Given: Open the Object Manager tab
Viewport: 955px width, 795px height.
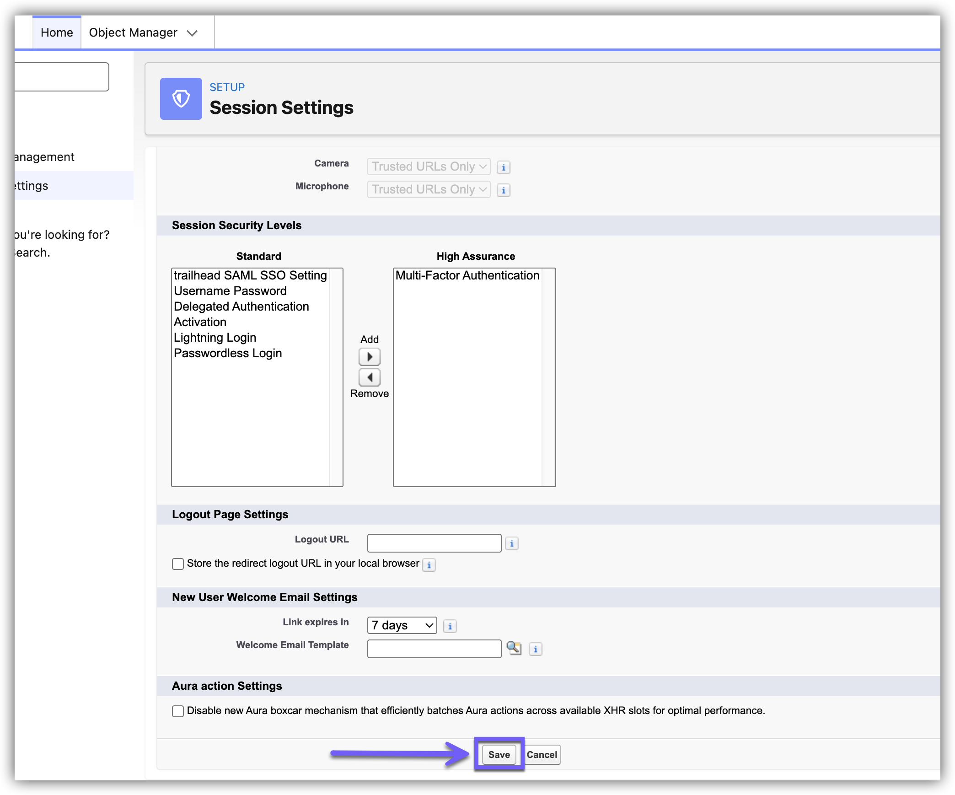Looking at the screenshot, I should tap(133, 32).
